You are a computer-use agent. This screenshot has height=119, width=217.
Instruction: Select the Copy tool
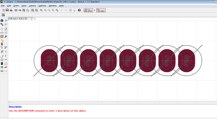coord(6,29)
